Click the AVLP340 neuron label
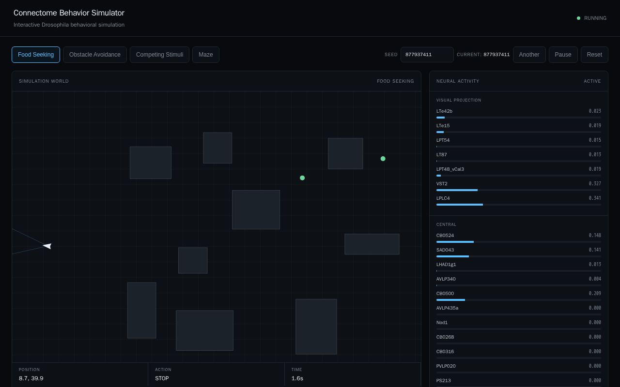This screenshot has height=387, width=620. (x=446, y=279)
